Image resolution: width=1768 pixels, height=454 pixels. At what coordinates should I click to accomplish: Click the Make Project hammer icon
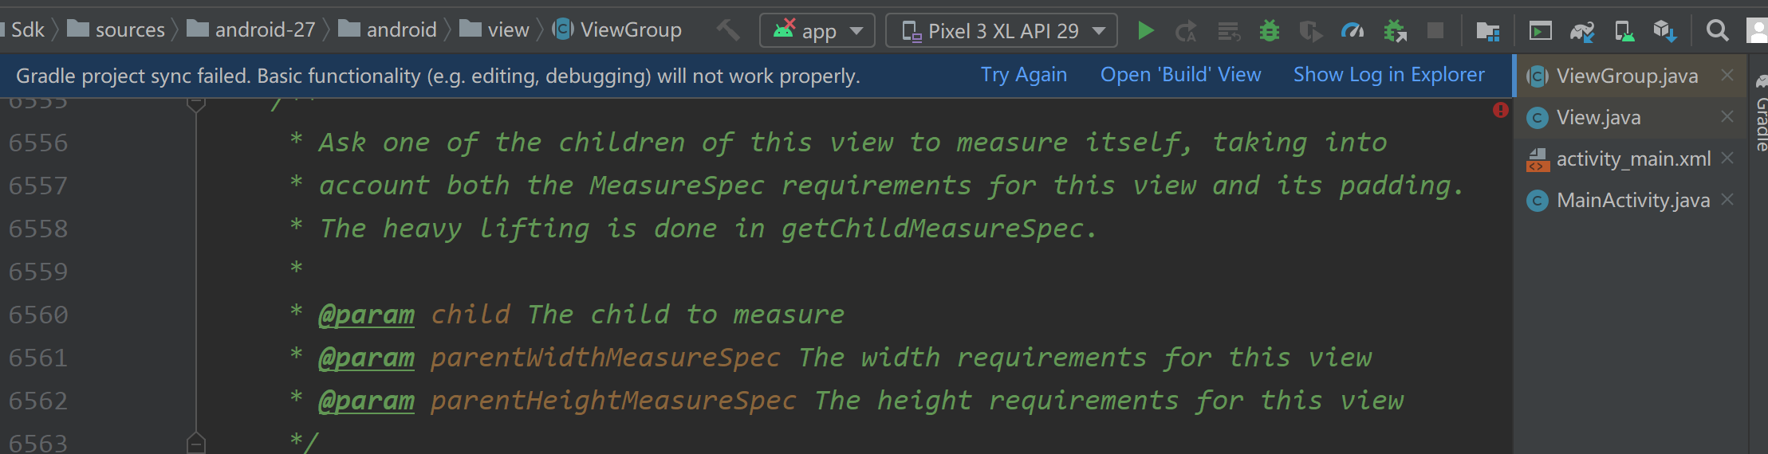coord(727,30)
